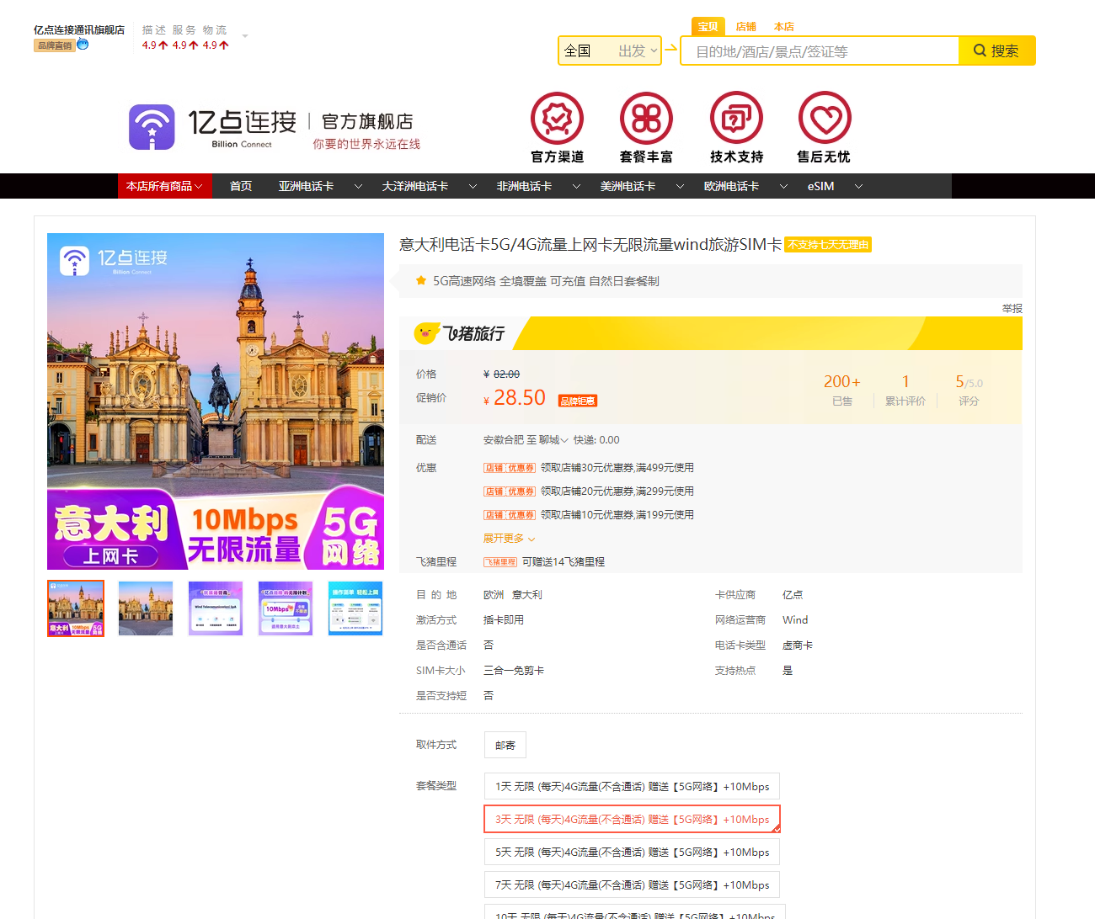
Task: Select the 3天 无限 4G流量 package
Action: click(x=632, y=819)
